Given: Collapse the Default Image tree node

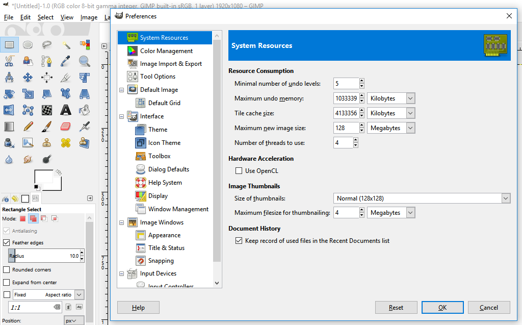Looking at the screenshot, I should pos(121,90).
